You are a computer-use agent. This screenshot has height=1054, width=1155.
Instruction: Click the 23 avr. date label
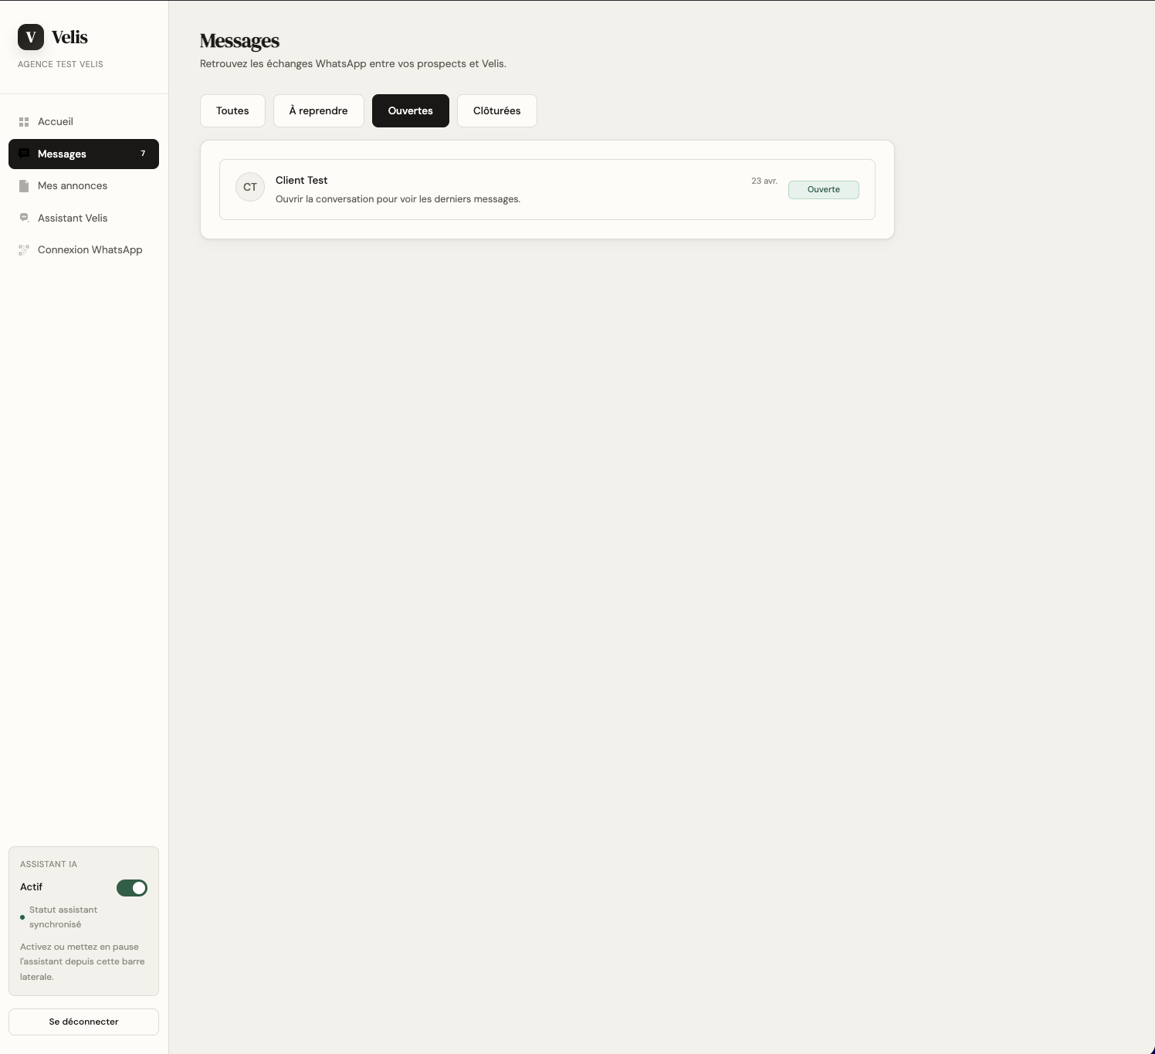point(764,181)
